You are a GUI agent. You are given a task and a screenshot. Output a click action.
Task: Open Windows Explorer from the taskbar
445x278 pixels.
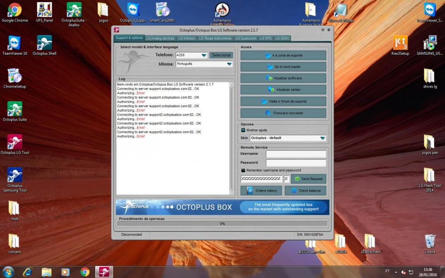(x=47, y=272)
